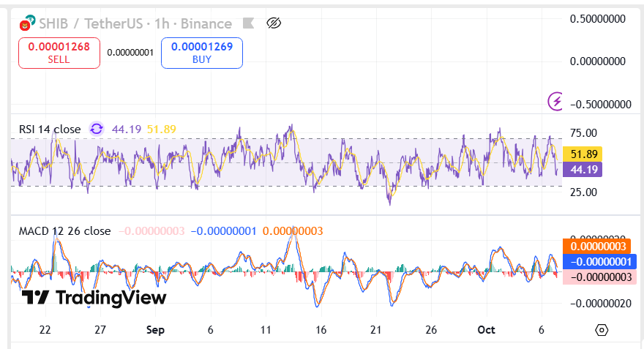
Task: Click the purple lightning bolt icon
Action: tap(555, 100)
